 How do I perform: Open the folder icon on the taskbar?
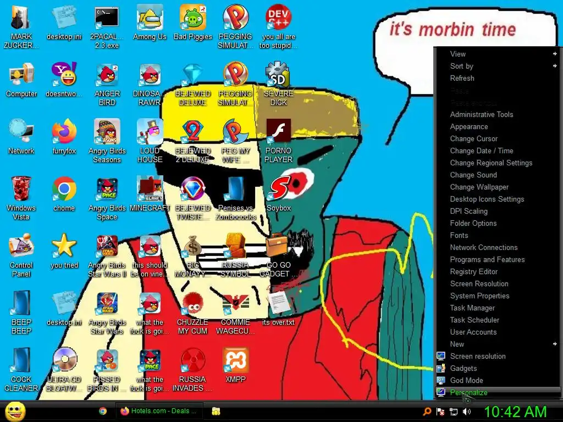tap(216, 411)
